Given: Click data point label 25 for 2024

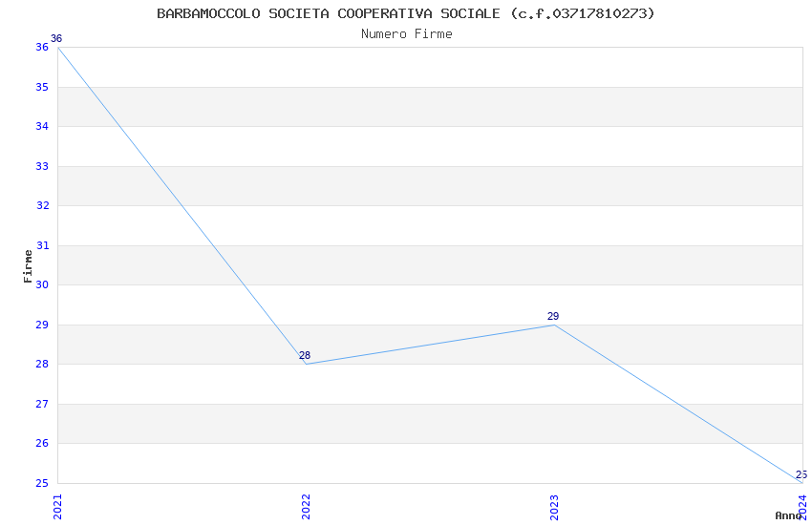Looking at the screenshot, I should point(801,474).
